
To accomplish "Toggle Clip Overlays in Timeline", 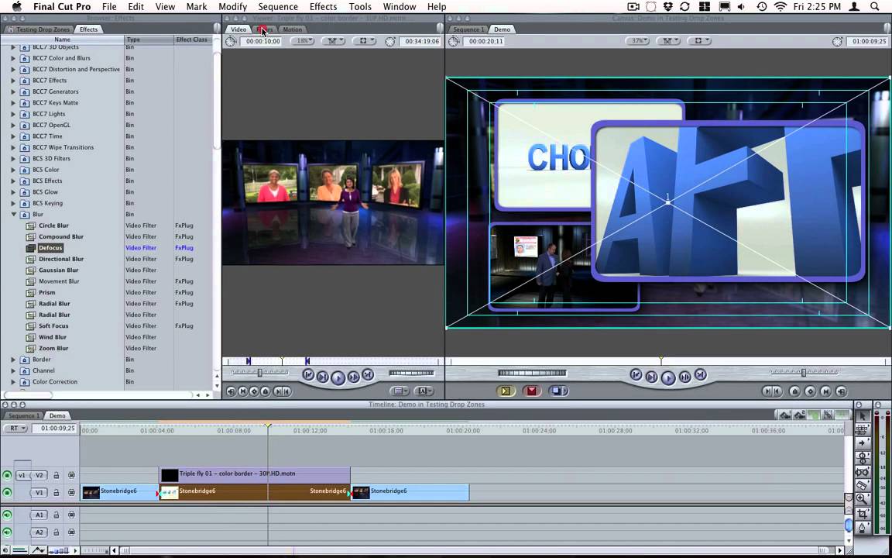I will (x=39, y=550).
